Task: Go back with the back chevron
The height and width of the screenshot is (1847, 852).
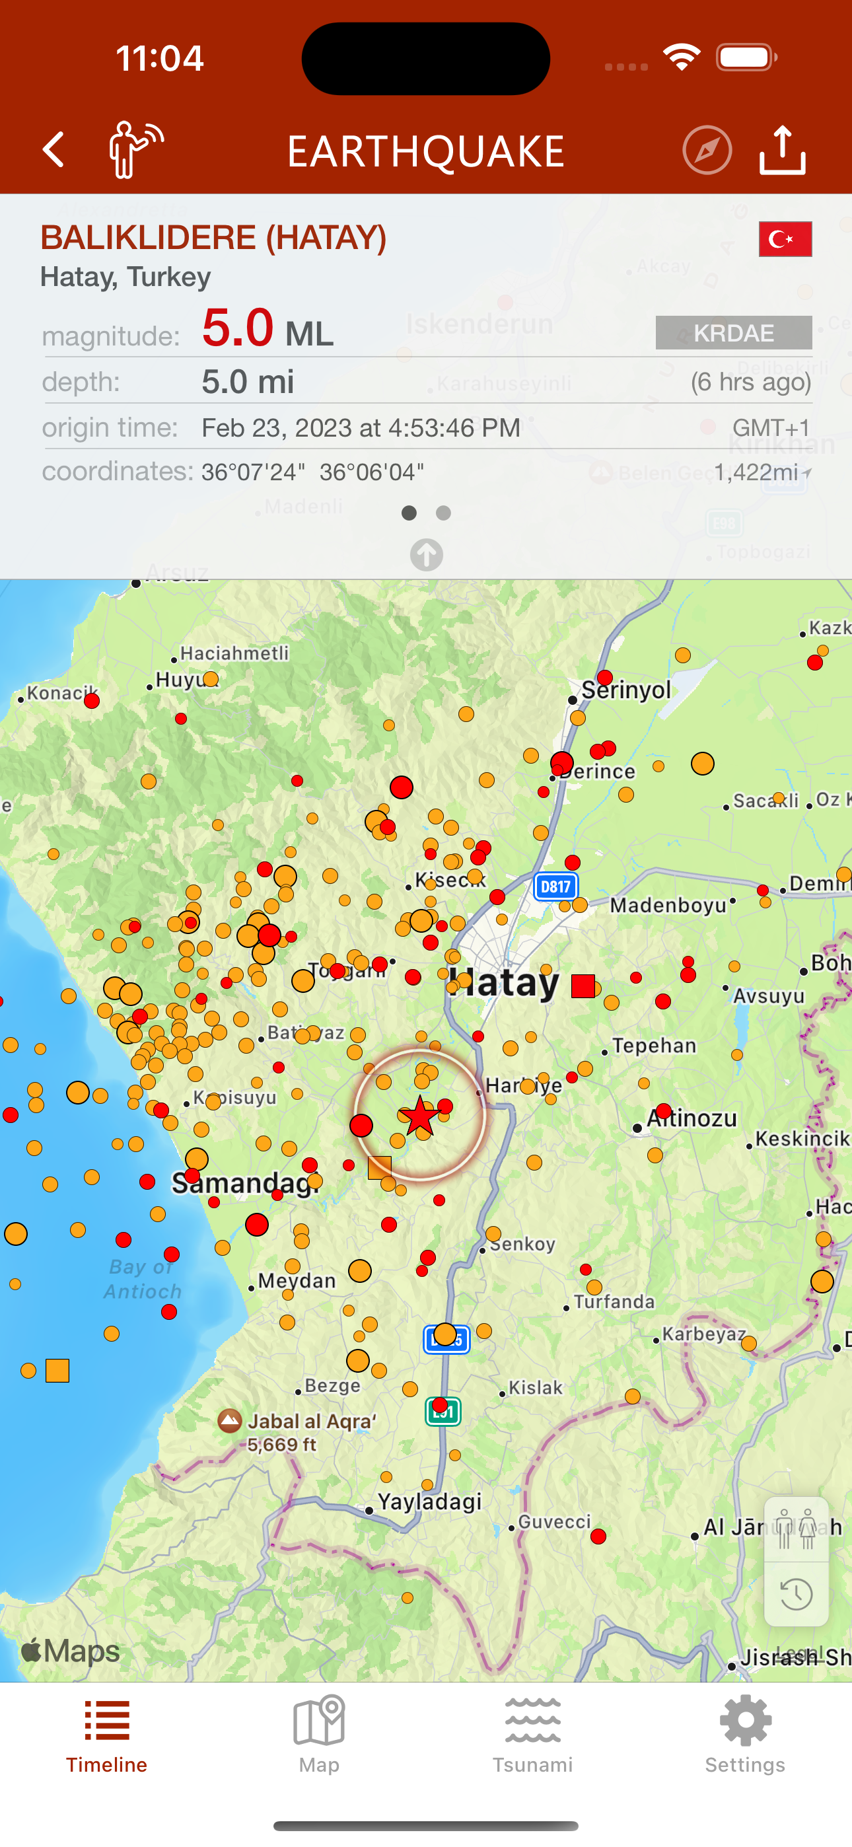Action: tap(53, 150)
